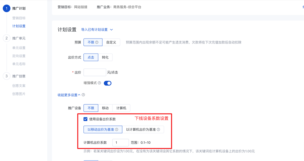Viewport: 304px width, 161px height.
Task: Click help icon beside 增强模式 label
Action: [99, 83]
